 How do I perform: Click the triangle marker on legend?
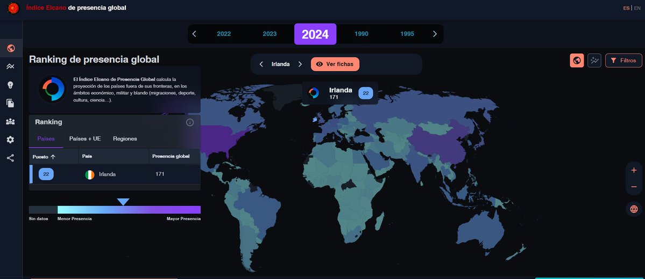click(123, 202)
